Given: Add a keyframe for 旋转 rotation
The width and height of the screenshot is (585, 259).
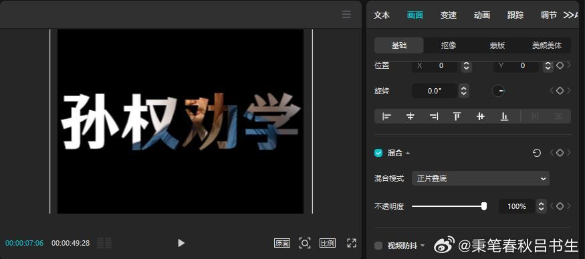Looking at the screenshot, I should (560, 91).
